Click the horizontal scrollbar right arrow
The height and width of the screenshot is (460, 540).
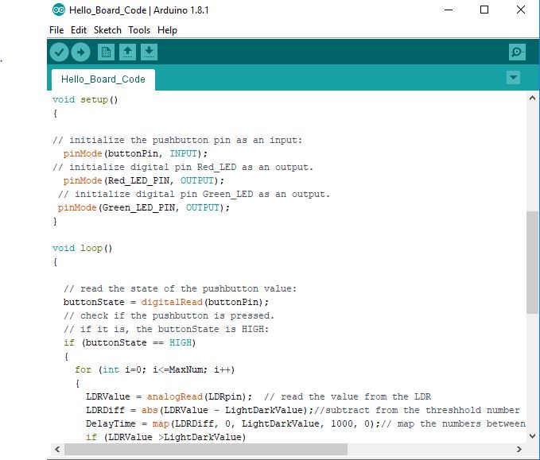coord(519,449)
